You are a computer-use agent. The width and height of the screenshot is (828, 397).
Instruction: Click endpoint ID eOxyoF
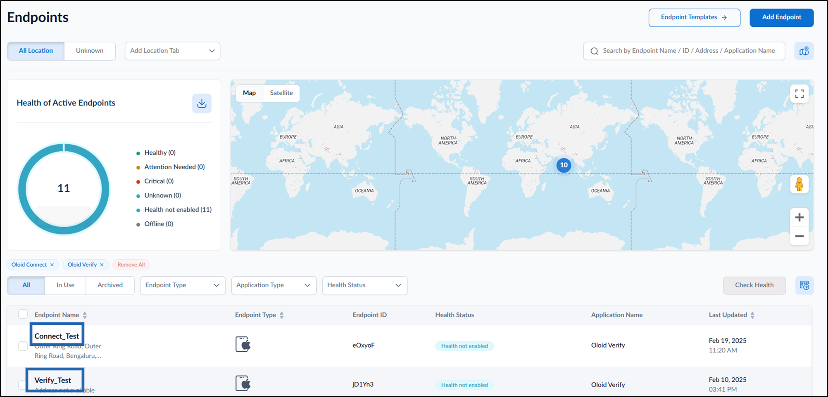363,345
